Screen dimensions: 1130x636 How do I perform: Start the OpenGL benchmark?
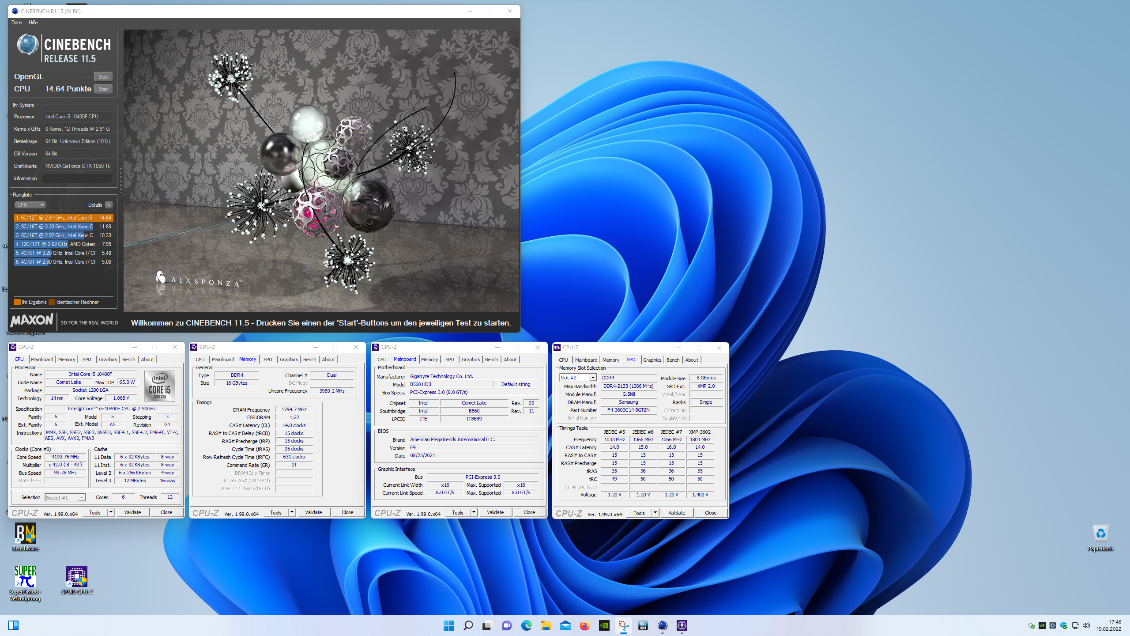click(103, 77)
